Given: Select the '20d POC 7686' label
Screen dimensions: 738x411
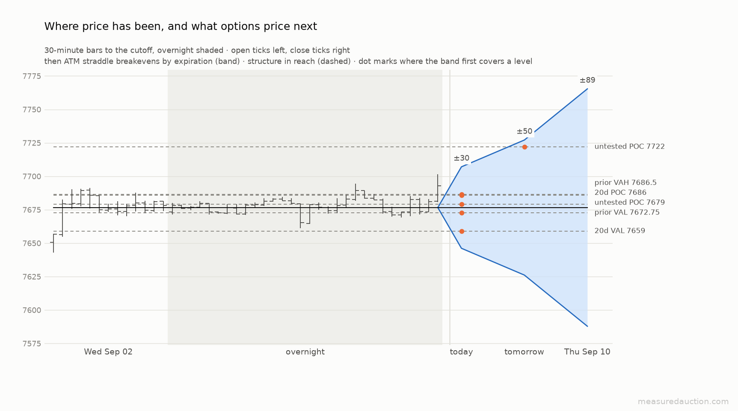Looking at the screenshot, I should click(620, 192).
